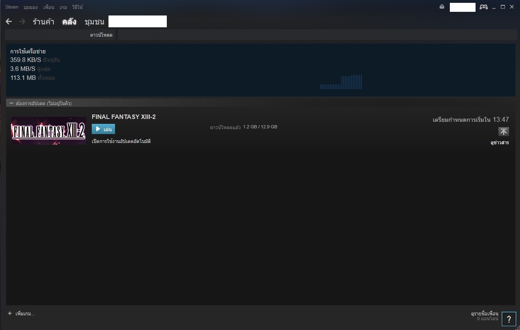
Task: Click the 359.8 KB/S current speed
Action: pos(26,60)
